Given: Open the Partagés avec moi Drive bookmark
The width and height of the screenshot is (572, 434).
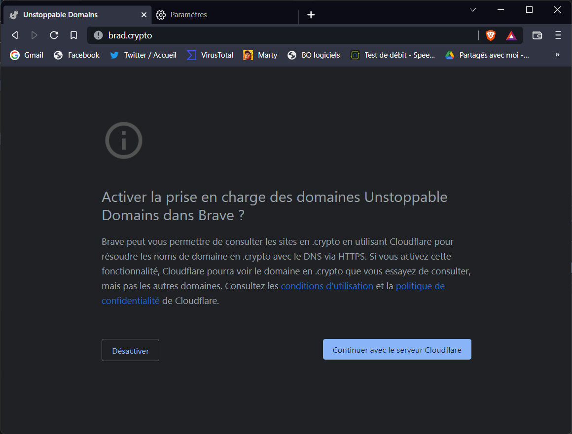Looking at the screenshot, I should point(487,55).
